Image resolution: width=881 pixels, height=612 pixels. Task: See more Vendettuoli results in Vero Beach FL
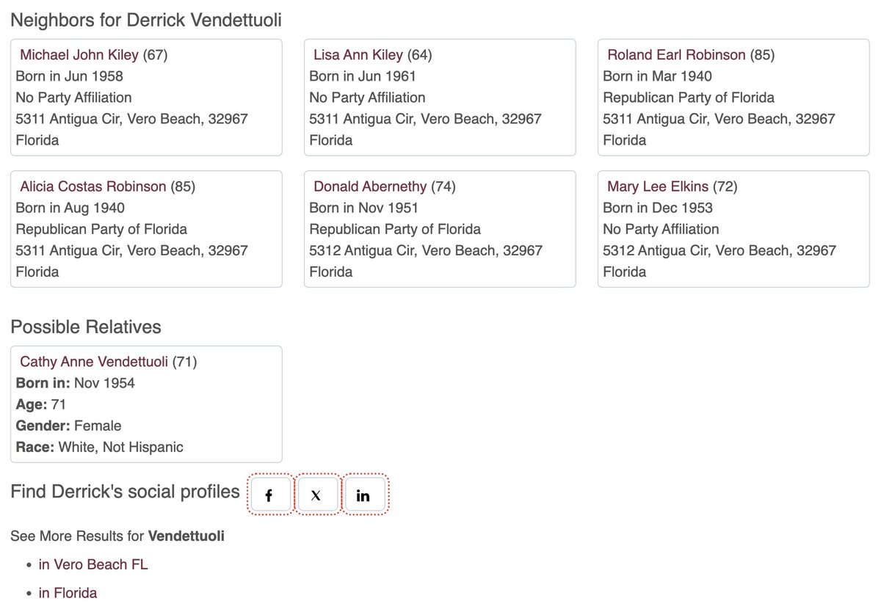click(x=93, y=564)
